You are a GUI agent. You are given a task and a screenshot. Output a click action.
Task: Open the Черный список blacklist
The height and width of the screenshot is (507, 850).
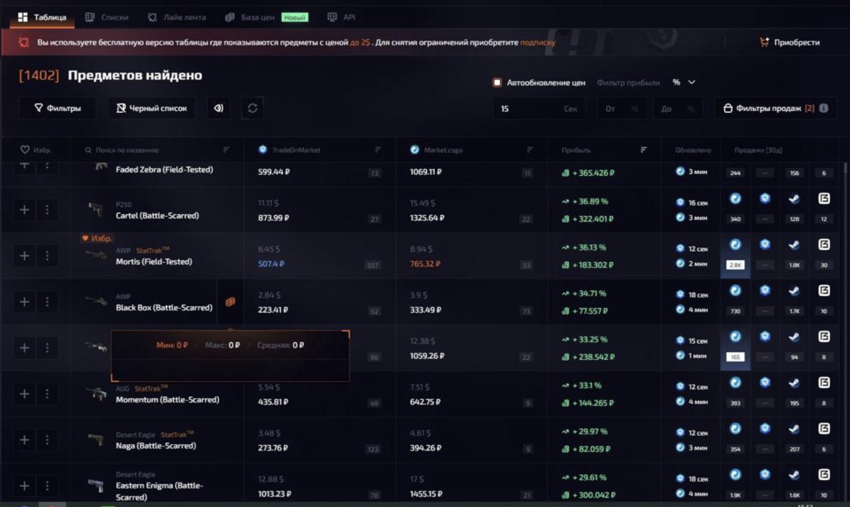[151, 108]
